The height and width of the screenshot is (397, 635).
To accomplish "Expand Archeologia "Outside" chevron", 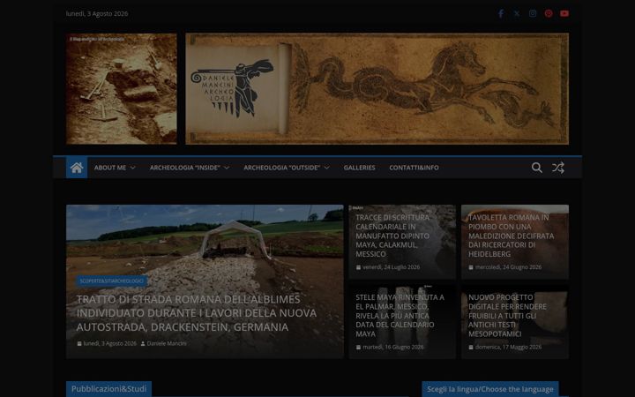I will [326, 168].
